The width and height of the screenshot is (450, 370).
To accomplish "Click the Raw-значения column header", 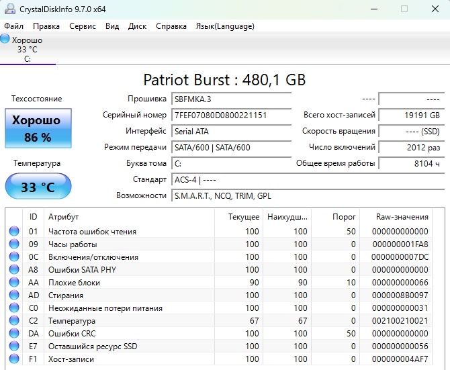I will [402, 217].
